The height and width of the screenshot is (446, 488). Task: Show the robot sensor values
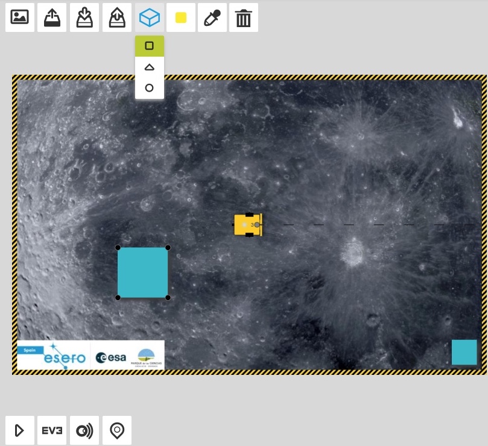[84, 430]
